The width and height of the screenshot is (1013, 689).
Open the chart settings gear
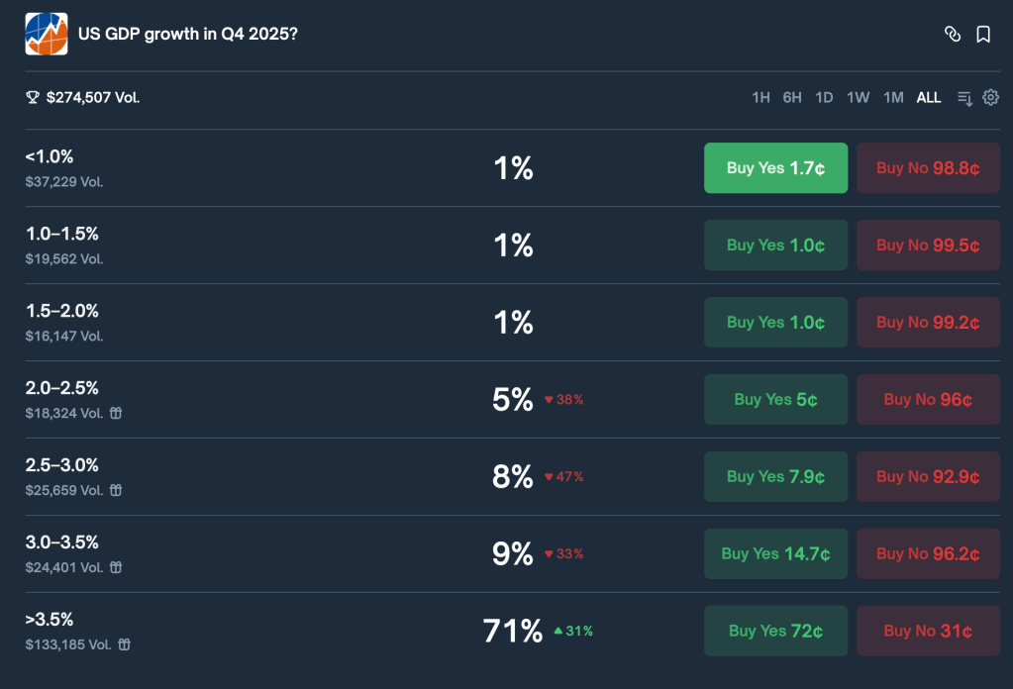990,97
